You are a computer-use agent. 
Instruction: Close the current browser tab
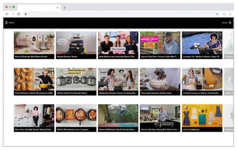coord(58,8)
